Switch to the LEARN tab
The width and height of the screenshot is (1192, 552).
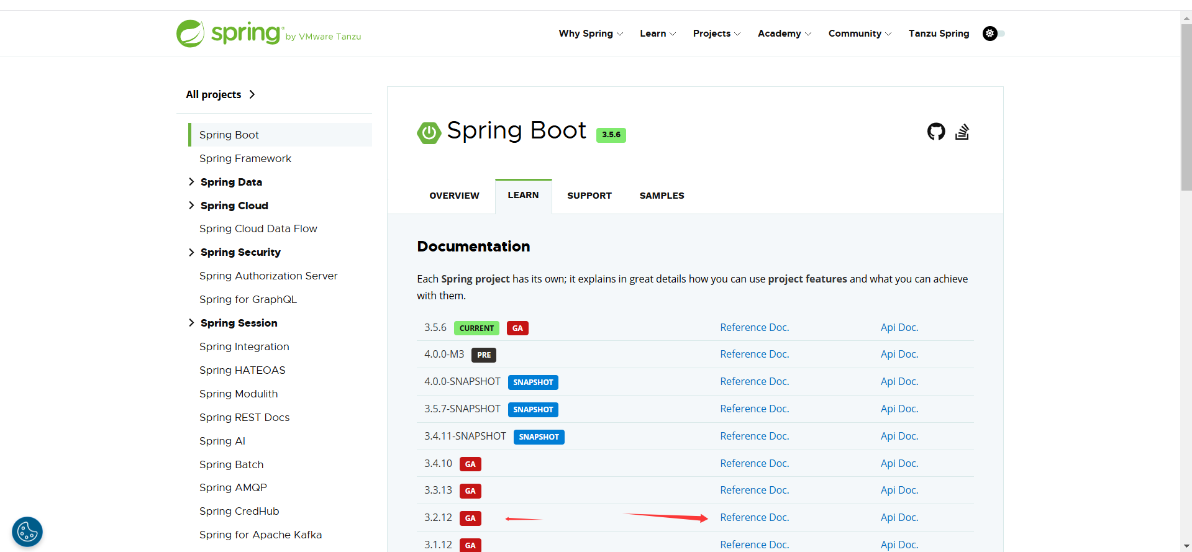tap(523, 196)
